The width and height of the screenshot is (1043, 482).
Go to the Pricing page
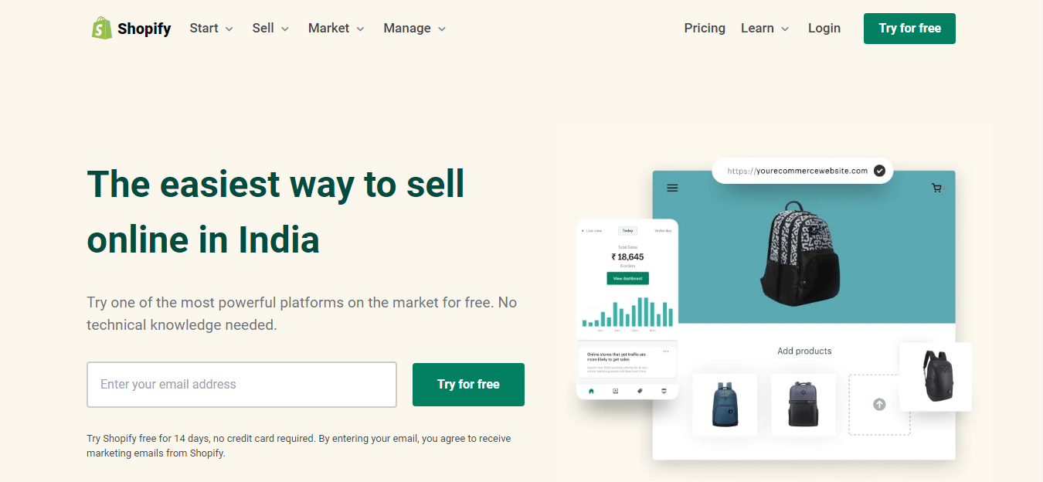pyautogui.click(x=705, y=28)
